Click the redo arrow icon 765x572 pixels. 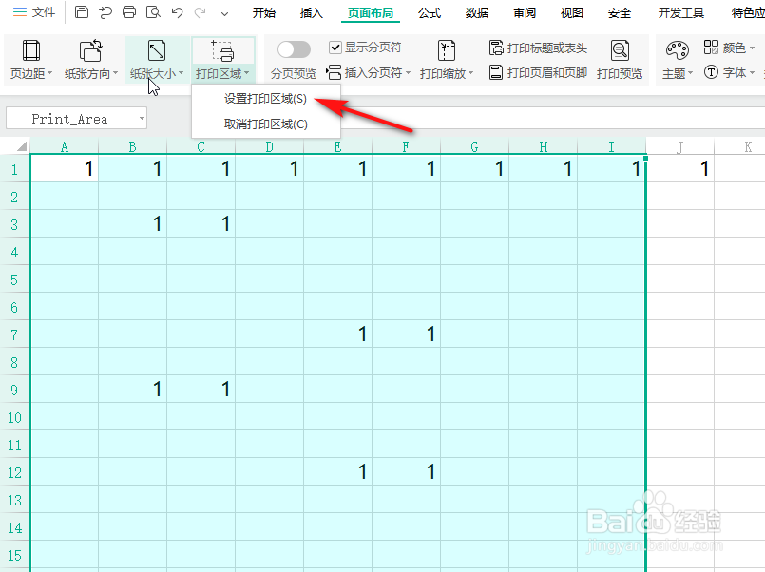coord(200,12)
